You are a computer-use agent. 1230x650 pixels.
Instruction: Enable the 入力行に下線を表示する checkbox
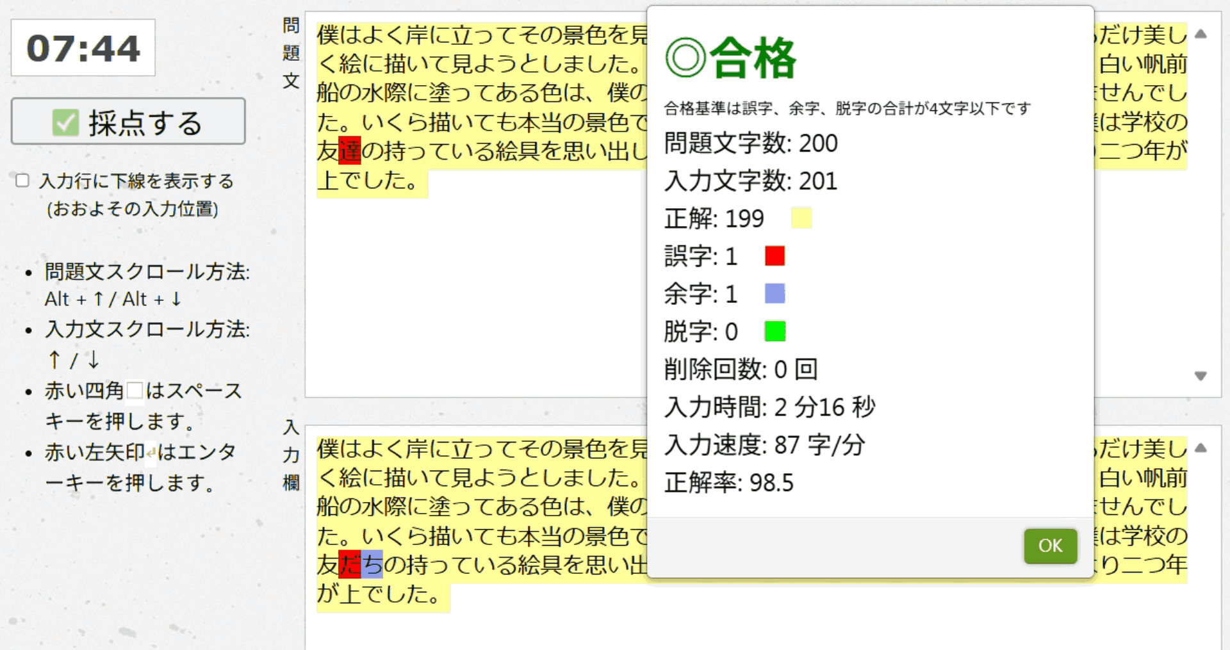tap(22, 181)
